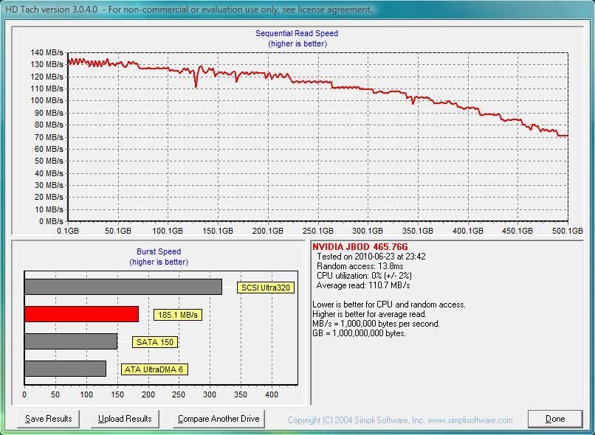Click the Save Results button
This screenshot has width=595, height=435.
pos(47,418)
